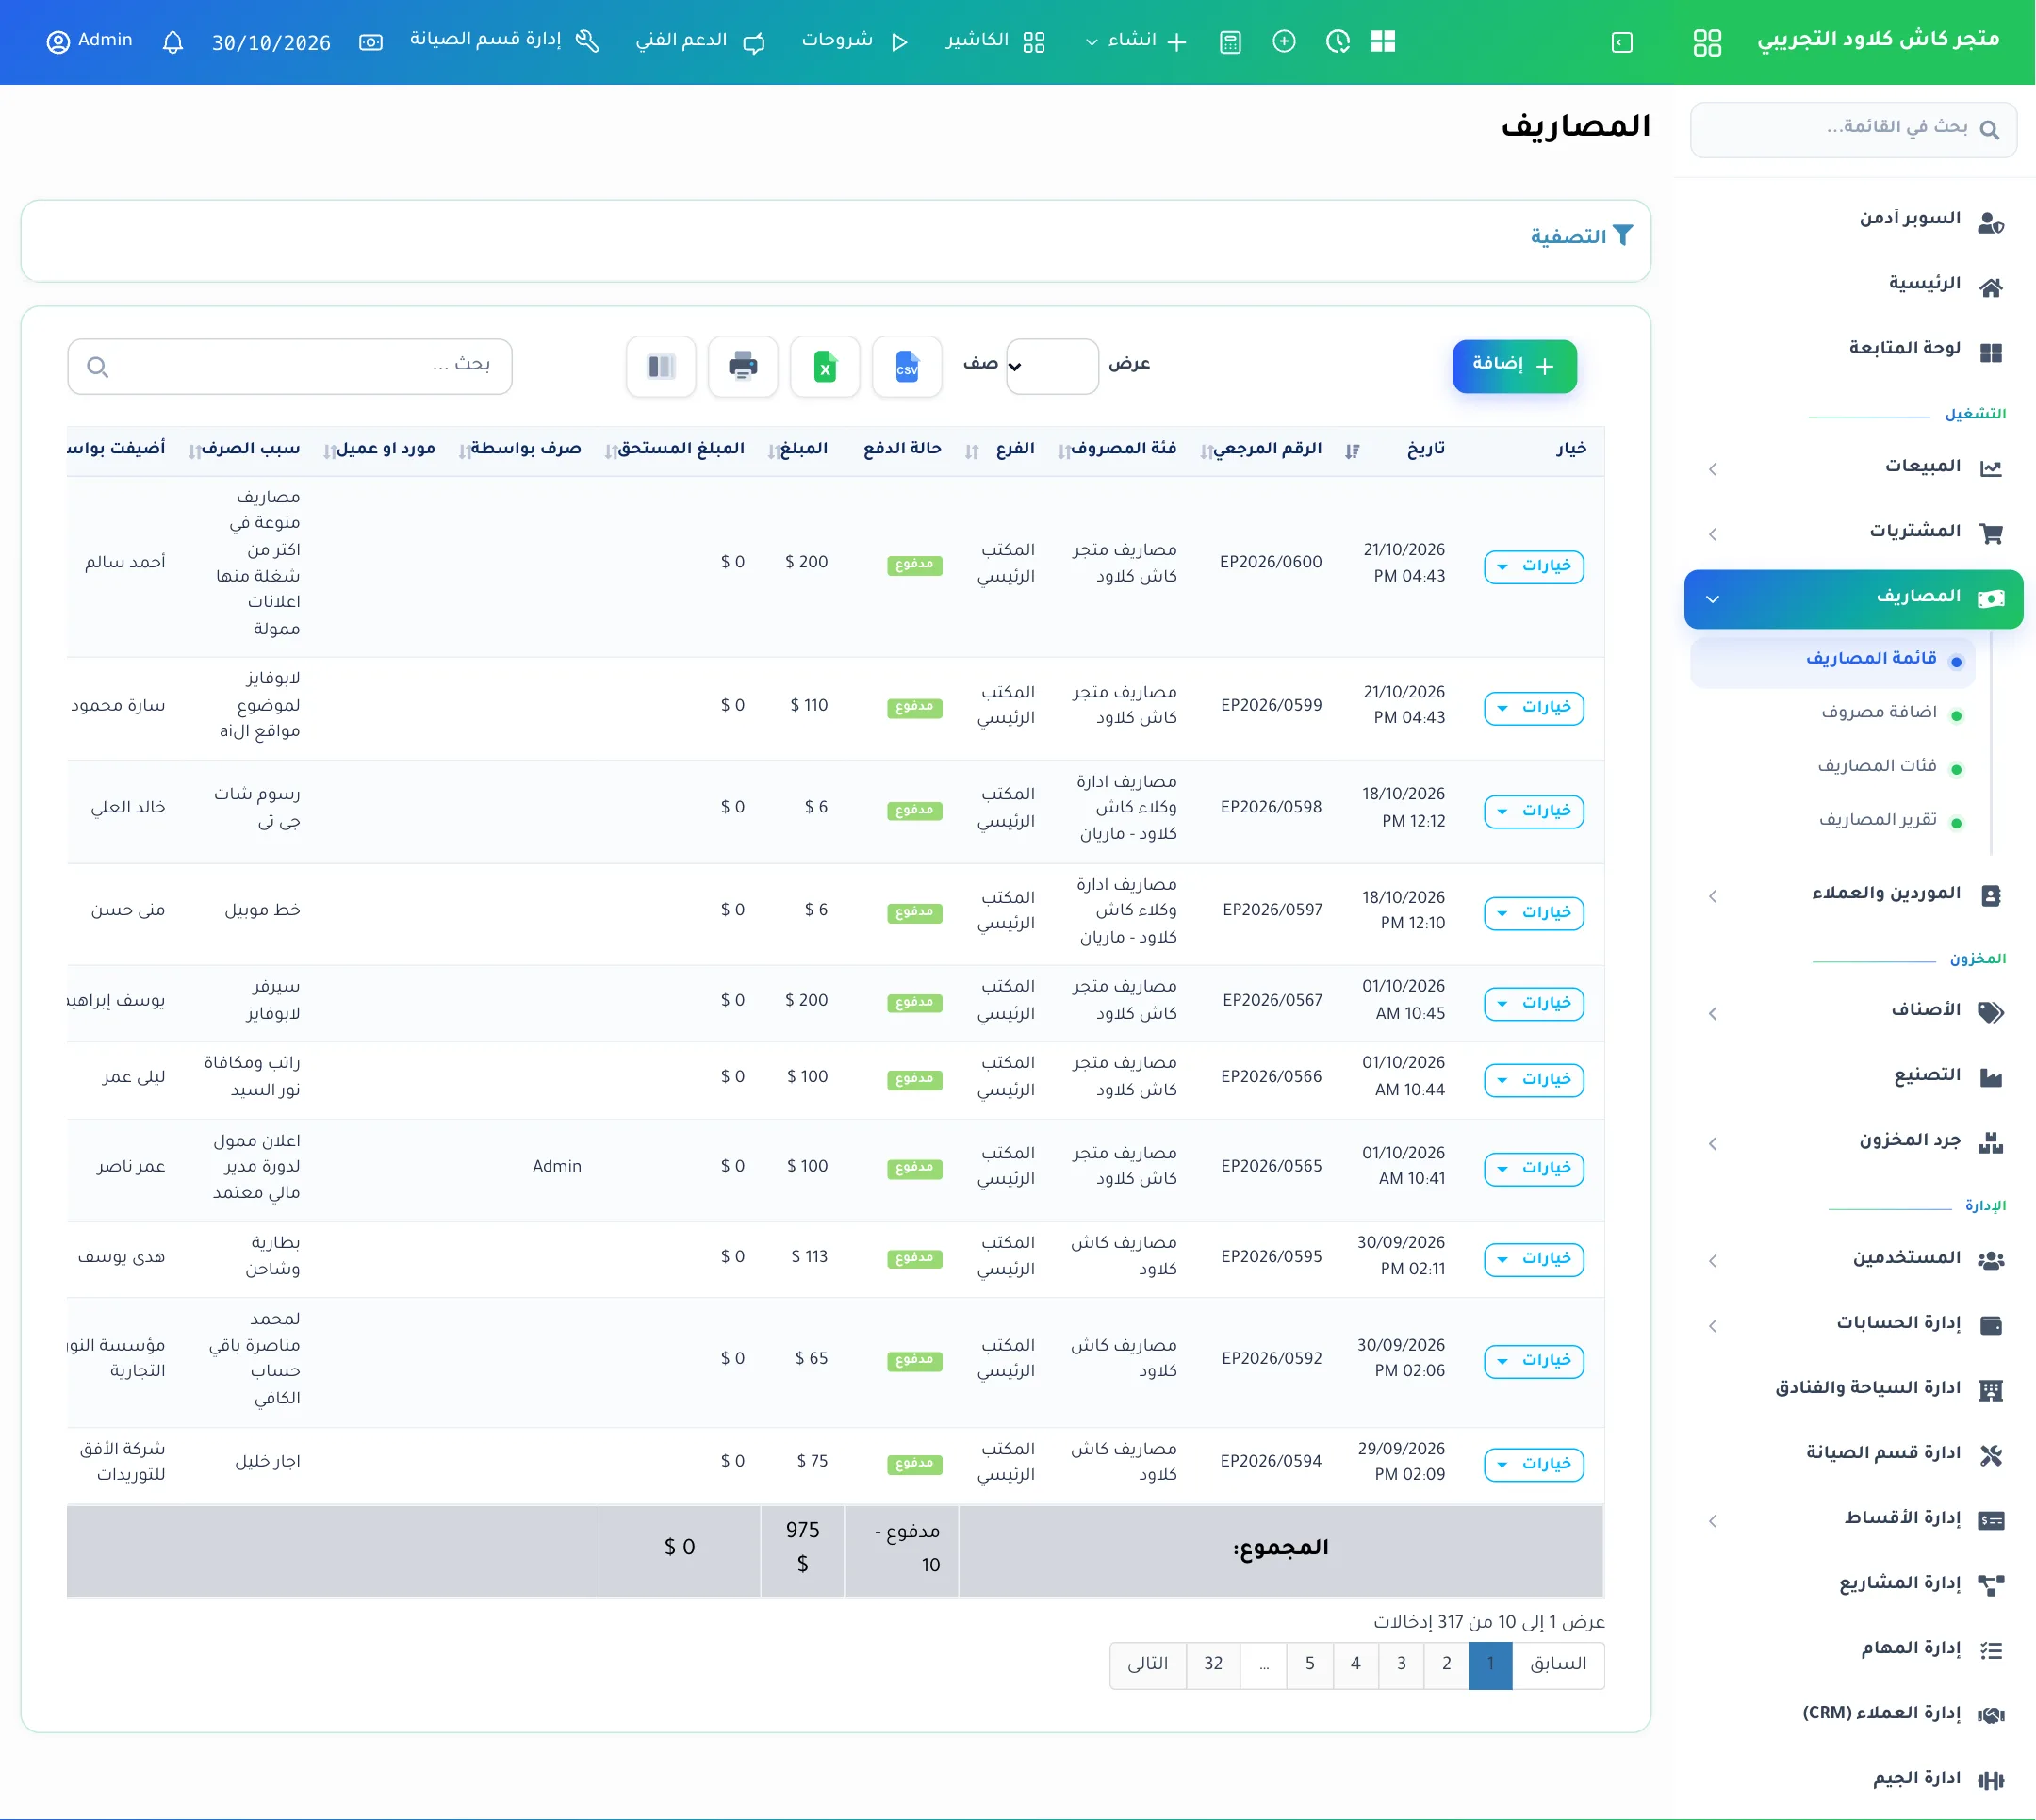Image resolution: width=2036 pixels, height=1820 pixels.
Task: Click the circled plus icon in top bar
Action: 1284,42
